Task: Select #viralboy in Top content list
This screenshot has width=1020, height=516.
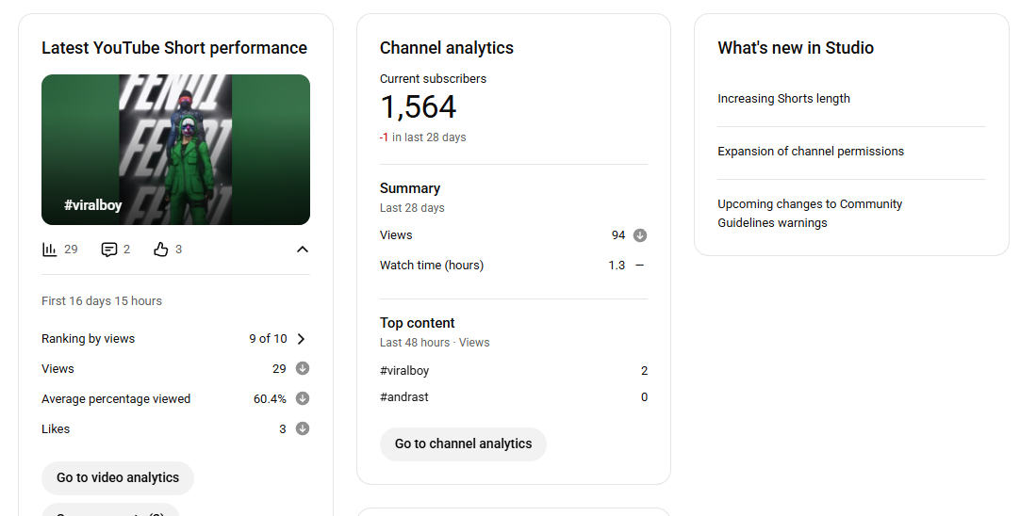Action: tap(404, 371)
